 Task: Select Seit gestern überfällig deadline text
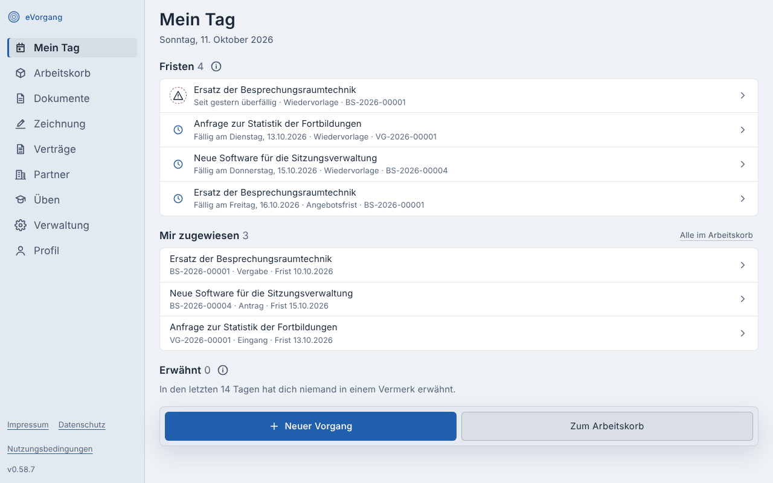click(x=235, y=103)
